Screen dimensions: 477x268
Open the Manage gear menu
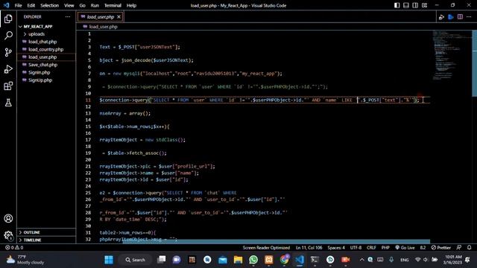[x=8, y=235]
